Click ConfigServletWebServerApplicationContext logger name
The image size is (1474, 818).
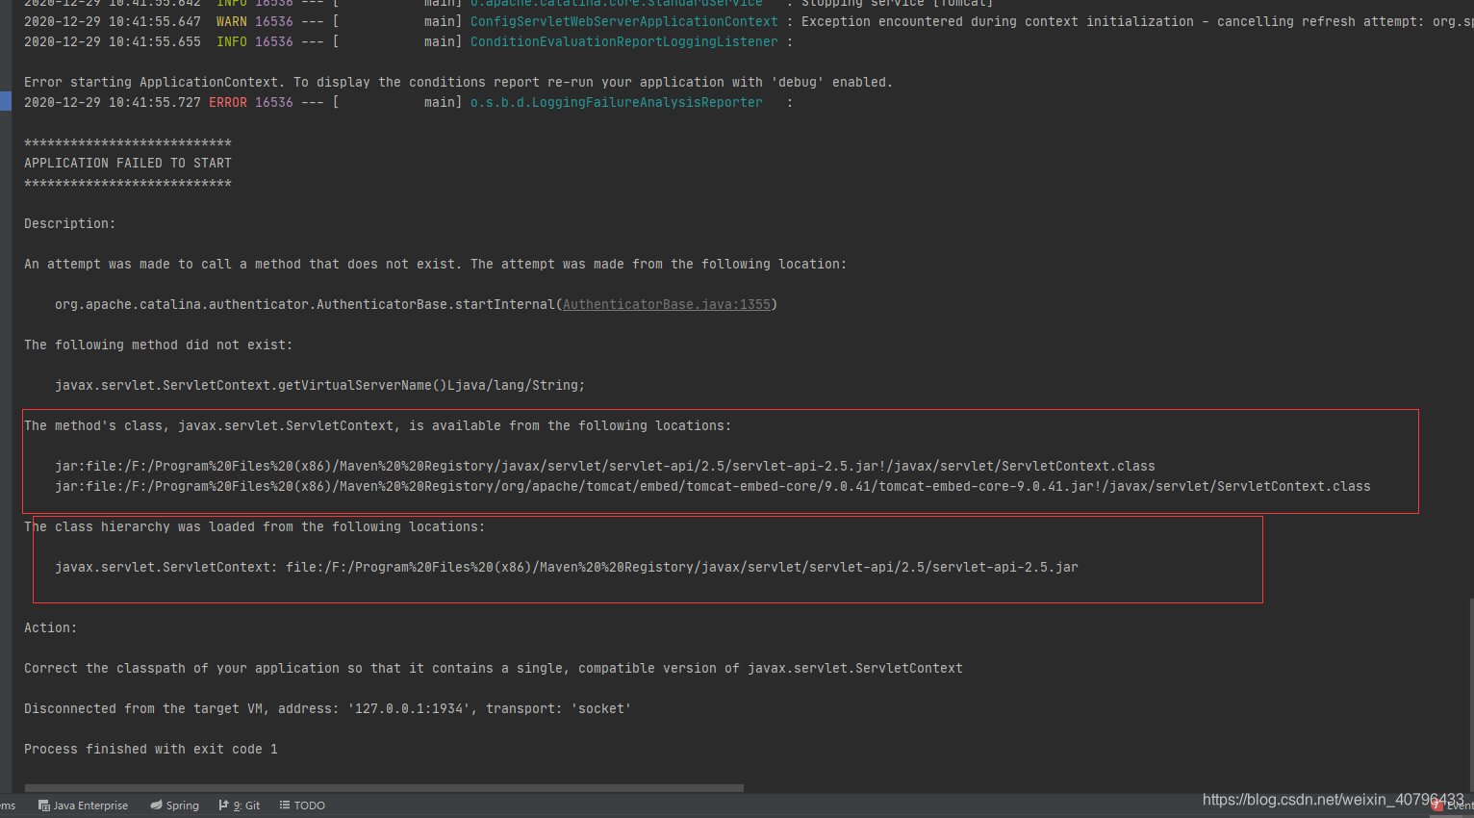623,21
